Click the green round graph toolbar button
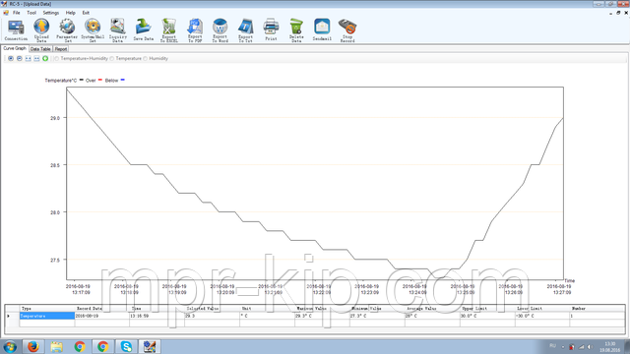 pos(45,59)
